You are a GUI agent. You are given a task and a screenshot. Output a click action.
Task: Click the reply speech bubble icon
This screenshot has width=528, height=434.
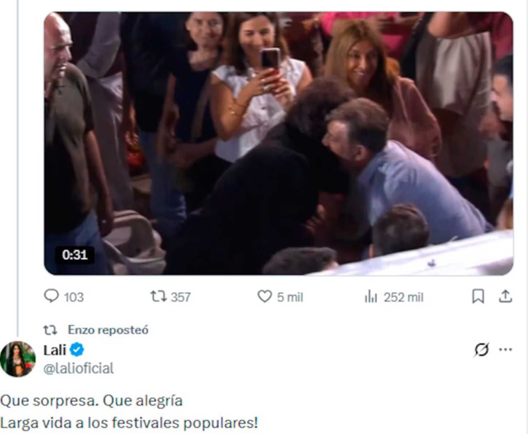point(52,297)
